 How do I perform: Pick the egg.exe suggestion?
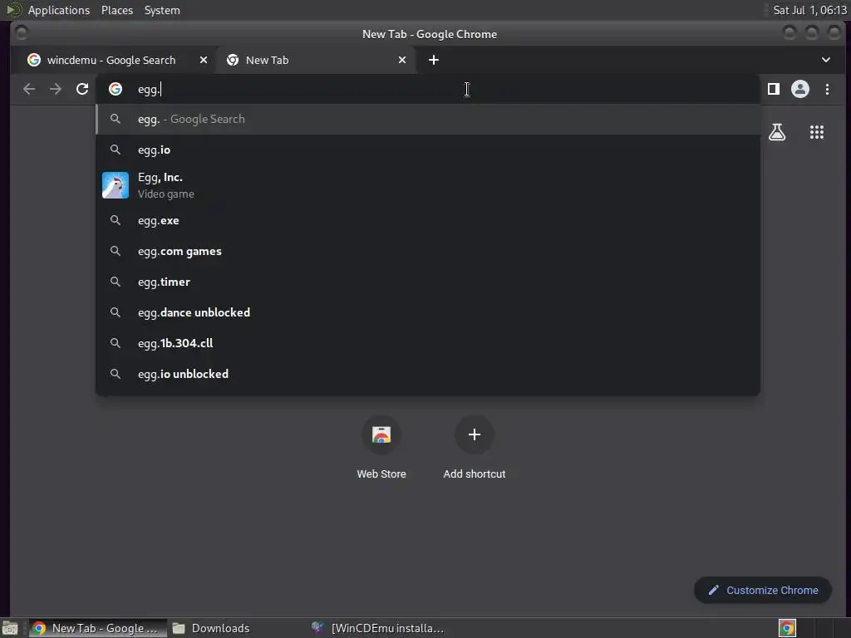[428, 221]
